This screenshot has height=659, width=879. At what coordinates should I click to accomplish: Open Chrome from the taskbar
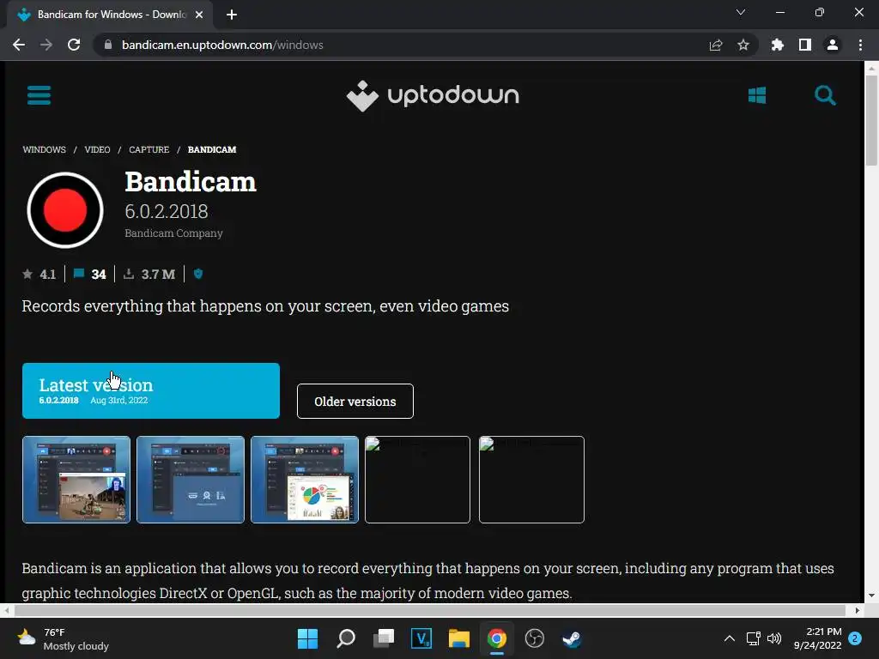(497, 638)
